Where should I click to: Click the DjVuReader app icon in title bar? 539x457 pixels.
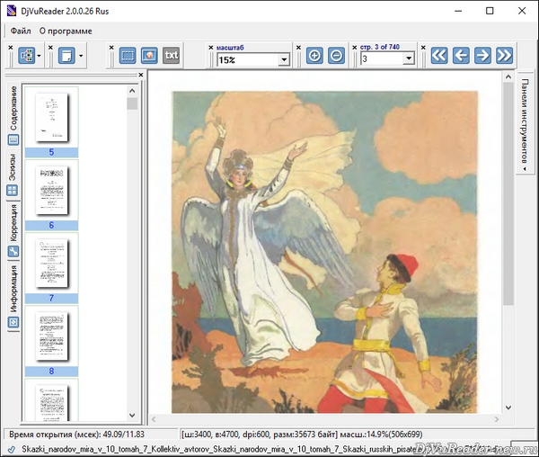12,11
